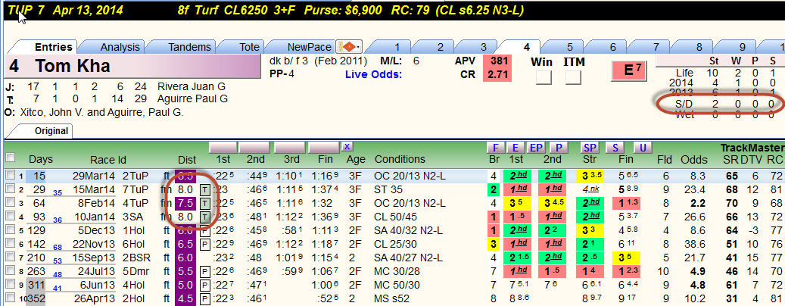Click the blue X button above Age
785x306 pixels.
347,146
